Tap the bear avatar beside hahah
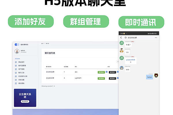This screenshot has height=115, width=173. pyautogui.click(x=156, y=75)
